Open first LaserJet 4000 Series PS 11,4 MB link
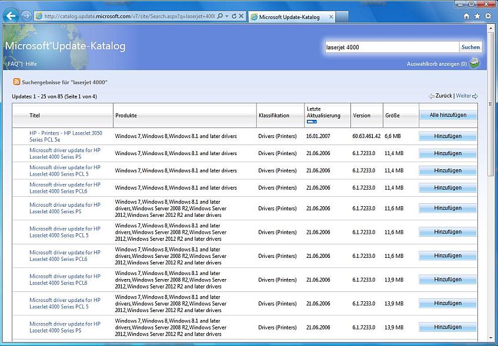 pos(65,153)
